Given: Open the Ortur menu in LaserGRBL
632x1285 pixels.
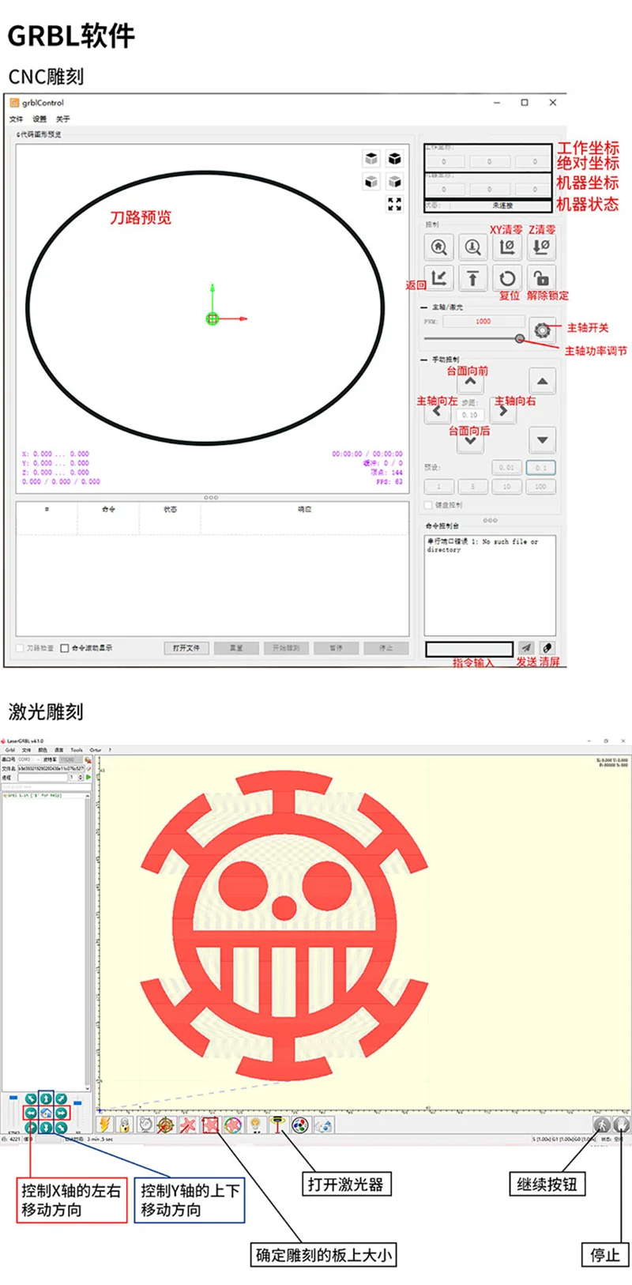Looking at the screenshot, I should tap(95, 750).
